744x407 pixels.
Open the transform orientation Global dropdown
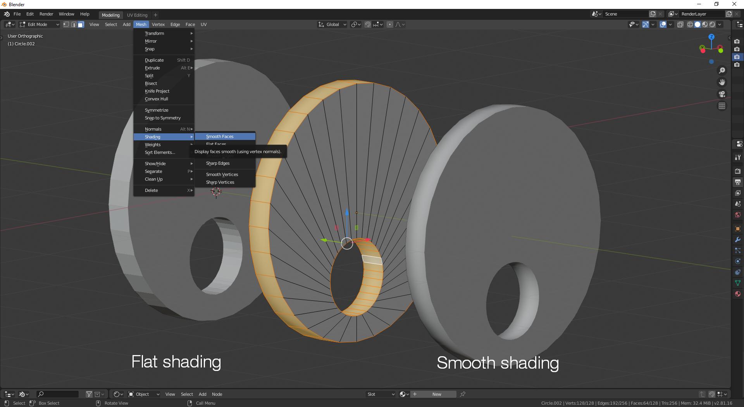point(332,24)
